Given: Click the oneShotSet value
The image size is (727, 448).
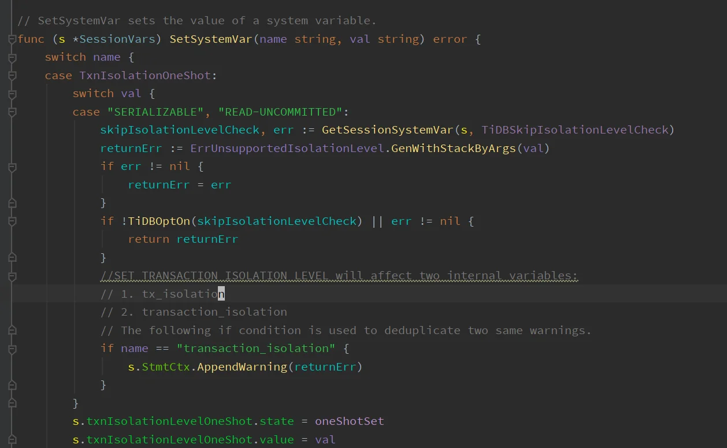Looking at the screenshot, I should click(x=349, y=421).
